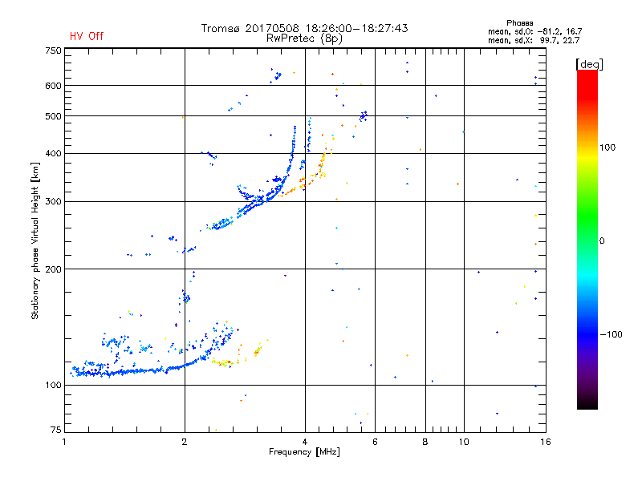642x481 pixels.
Task: Click the '300' height axis label
Action: (x=53, y=201)
